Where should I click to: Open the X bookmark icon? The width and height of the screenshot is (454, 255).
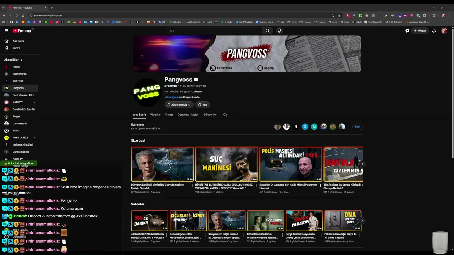click(63, 22)
